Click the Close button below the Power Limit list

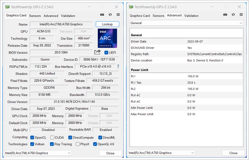[x=233, y=153]
